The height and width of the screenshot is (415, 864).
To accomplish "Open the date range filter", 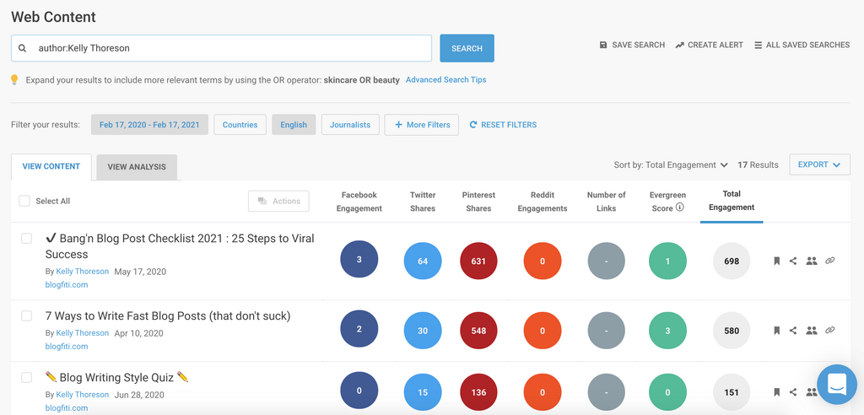I will tap(149, 125).
